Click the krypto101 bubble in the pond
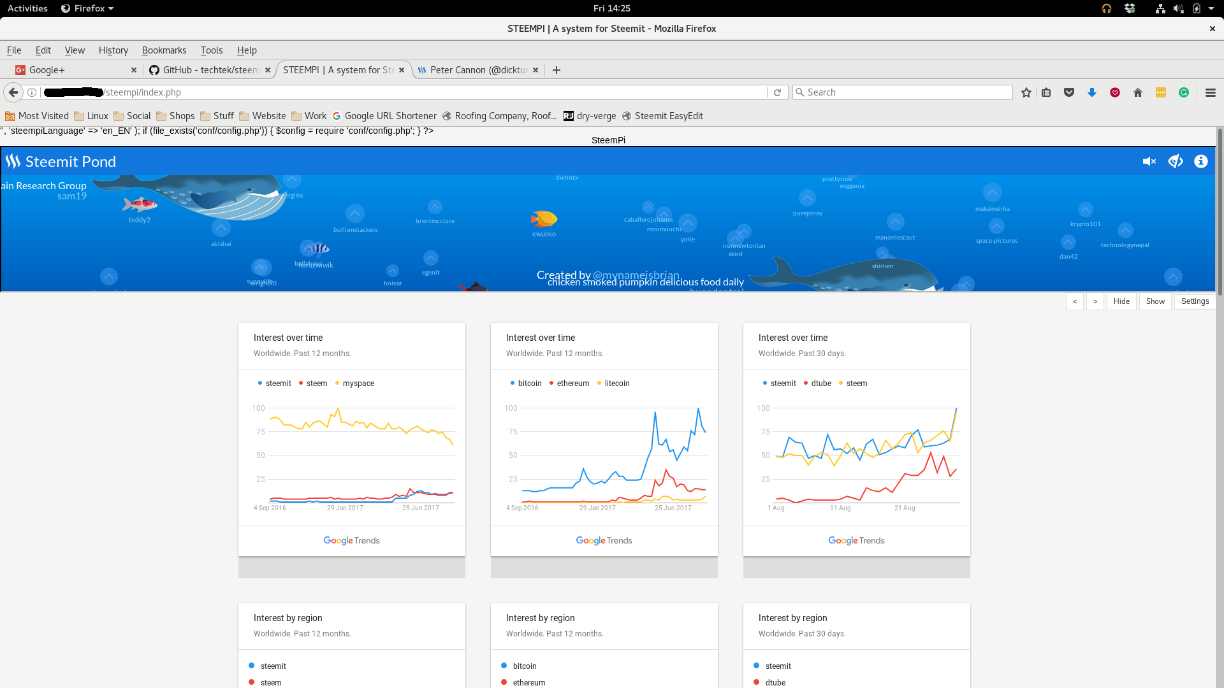Screen dimensions: 1224x688 [1086, 210]
